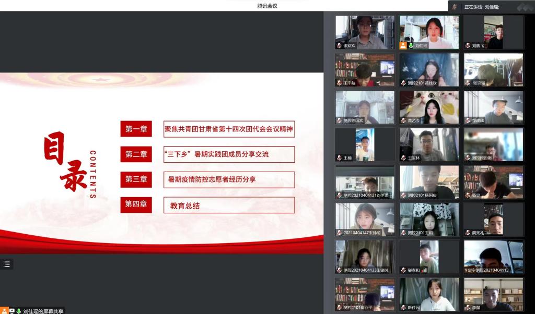Click the screen share icon in bottom-left label
Viewport: 535px width, 314px height.
[11, 311]
